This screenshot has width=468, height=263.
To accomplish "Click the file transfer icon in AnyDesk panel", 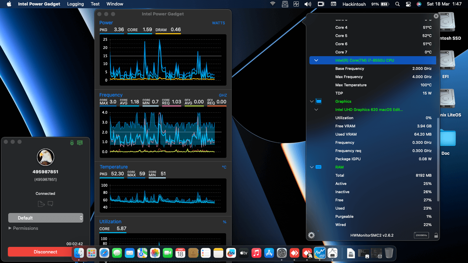I will (41, 204).
